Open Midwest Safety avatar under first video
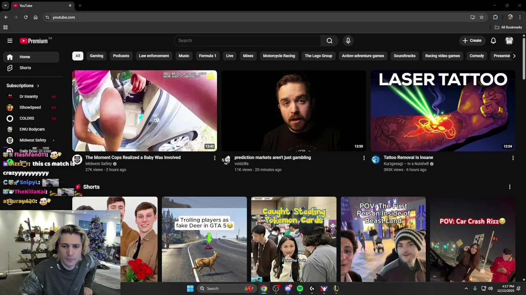 77,160
